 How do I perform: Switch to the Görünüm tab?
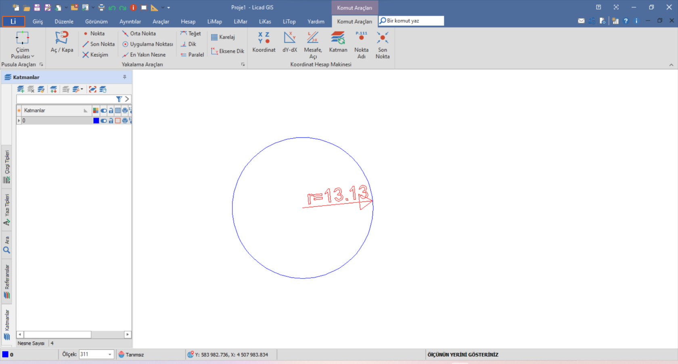click(x=96, y=21)
